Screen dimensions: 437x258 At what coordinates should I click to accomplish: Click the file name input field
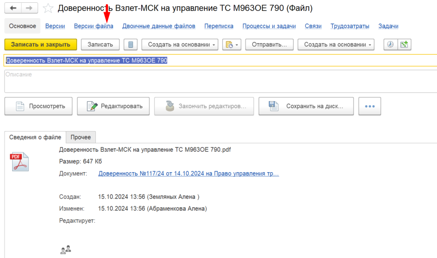point(221,60)
